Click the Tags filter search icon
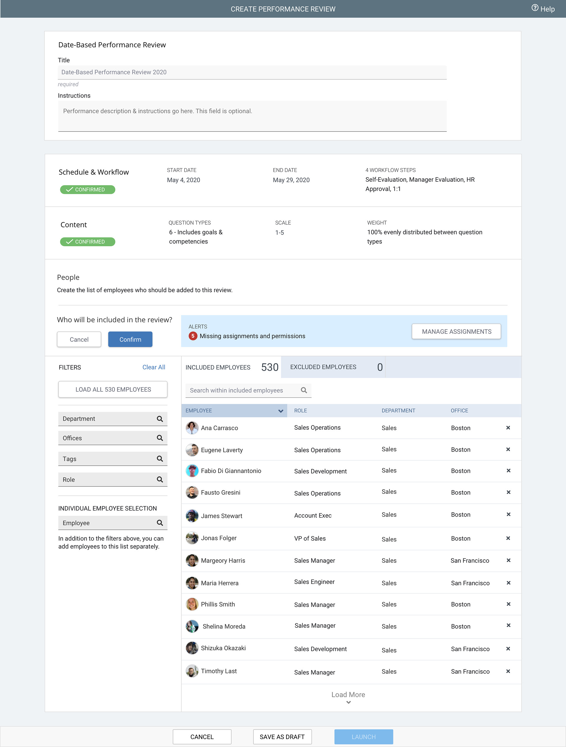This screenshot has height=747, width=566. (160, 459)
